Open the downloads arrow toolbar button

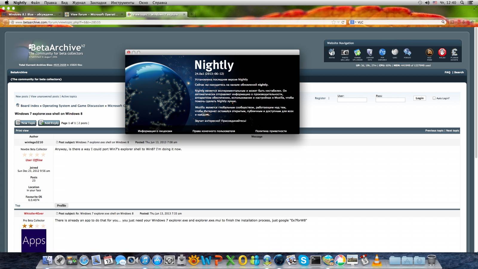point(463,22)
